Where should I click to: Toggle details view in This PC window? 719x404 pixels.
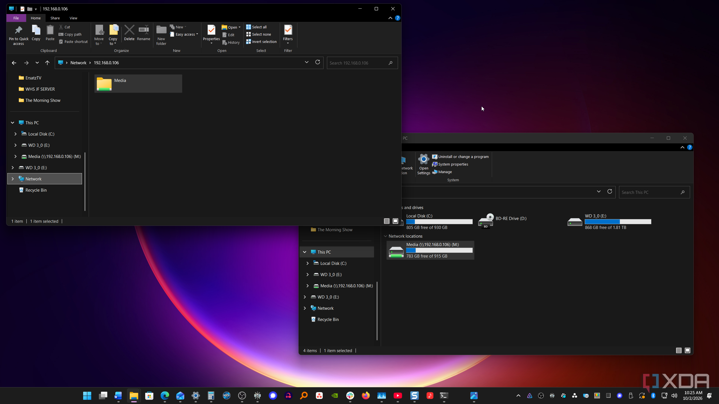(679, 350)
